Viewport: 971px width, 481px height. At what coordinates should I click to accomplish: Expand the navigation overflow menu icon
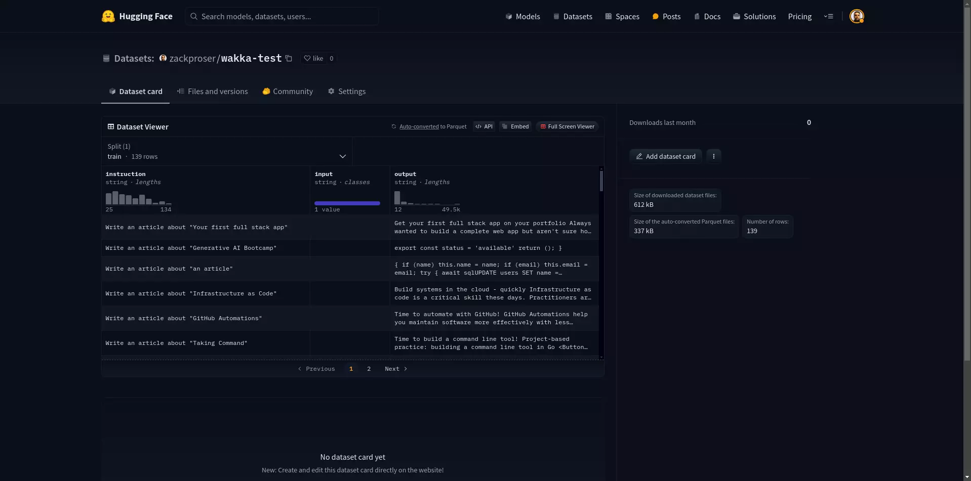(828, 16)
